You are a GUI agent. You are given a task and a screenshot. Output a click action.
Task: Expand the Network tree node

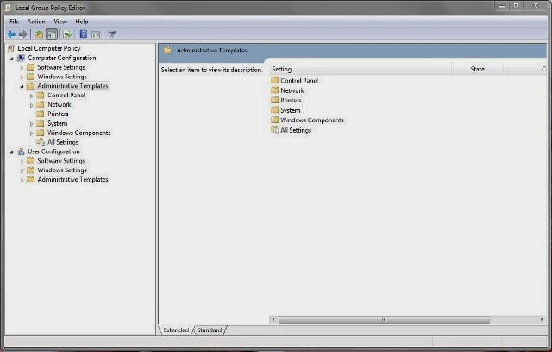32,105
